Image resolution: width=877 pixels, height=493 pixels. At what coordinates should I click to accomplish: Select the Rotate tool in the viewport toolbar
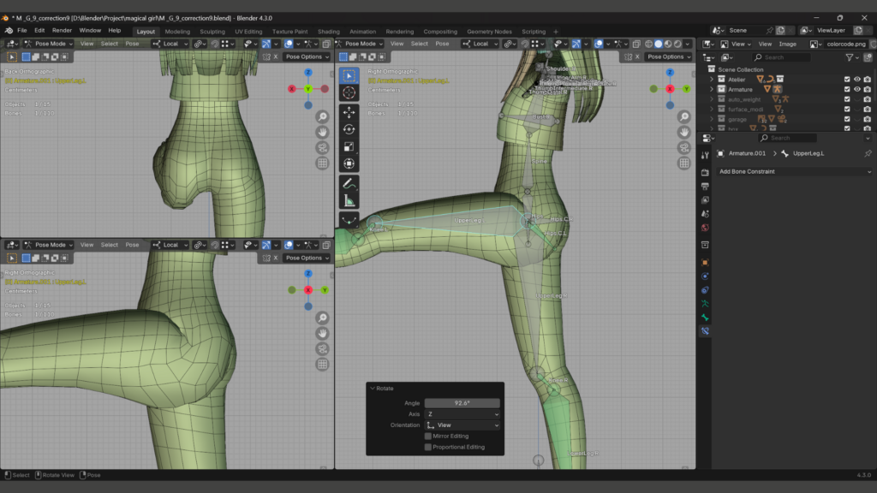349,129
